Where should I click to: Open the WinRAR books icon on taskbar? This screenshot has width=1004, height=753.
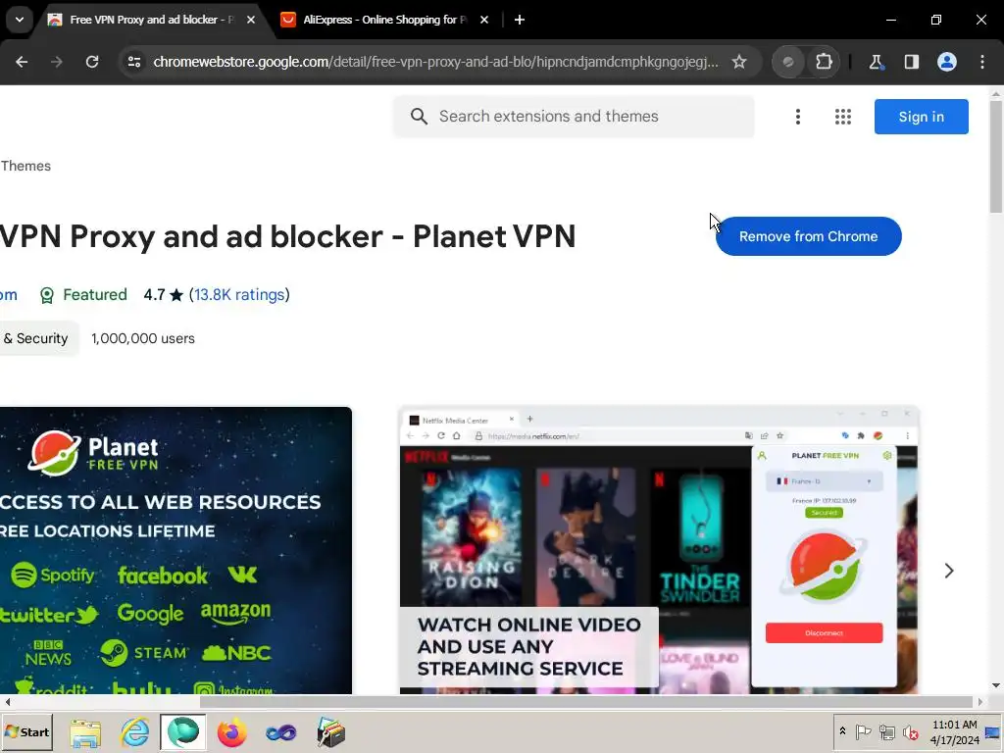[330, 731]
